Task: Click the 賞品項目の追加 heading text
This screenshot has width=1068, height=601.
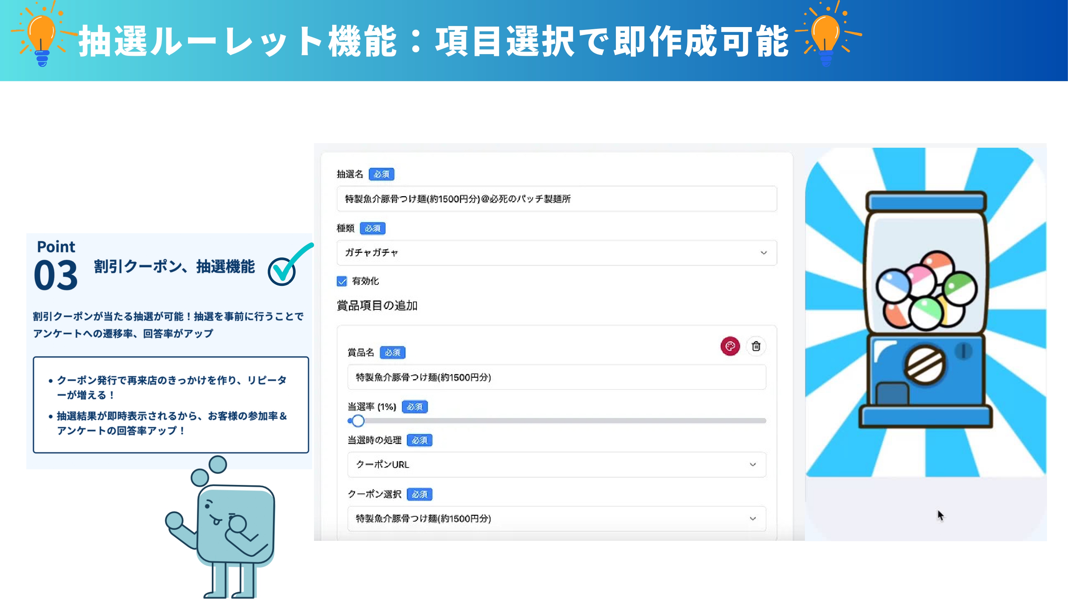Action: click(x=377, y=306)
